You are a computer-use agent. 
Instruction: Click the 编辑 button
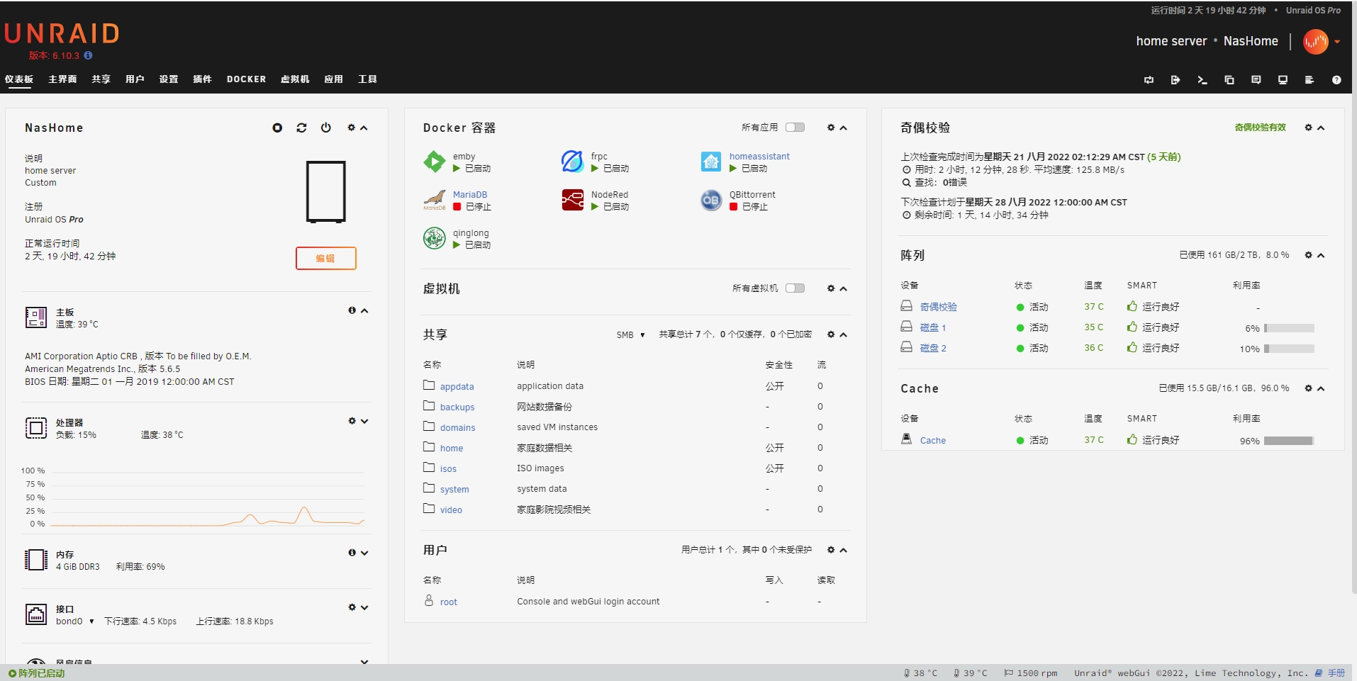325,259
